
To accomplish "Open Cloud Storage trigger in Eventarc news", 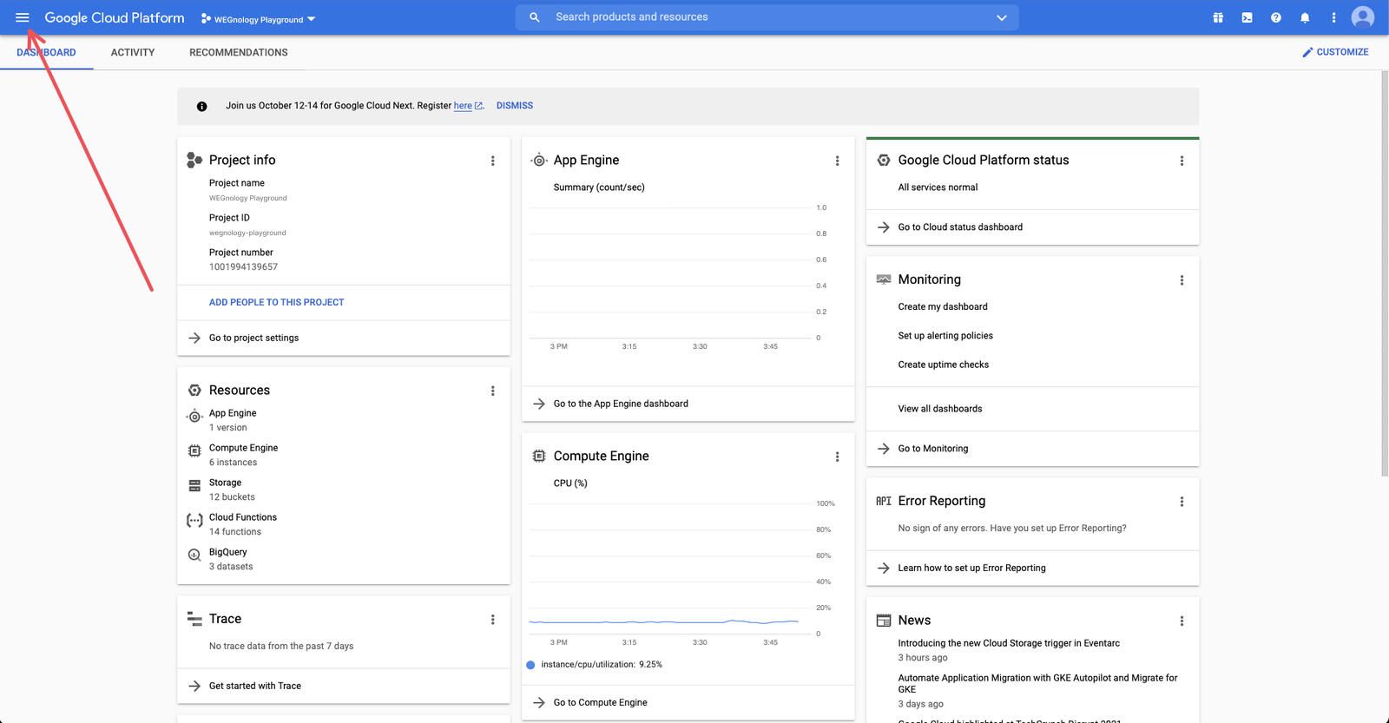I will pyautogui.click(x=1009, y=643).
